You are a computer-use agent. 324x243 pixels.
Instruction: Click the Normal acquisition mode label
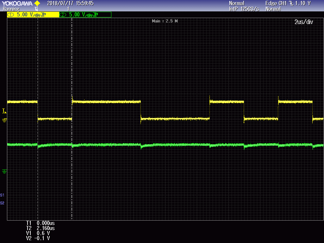coord(237,3)
